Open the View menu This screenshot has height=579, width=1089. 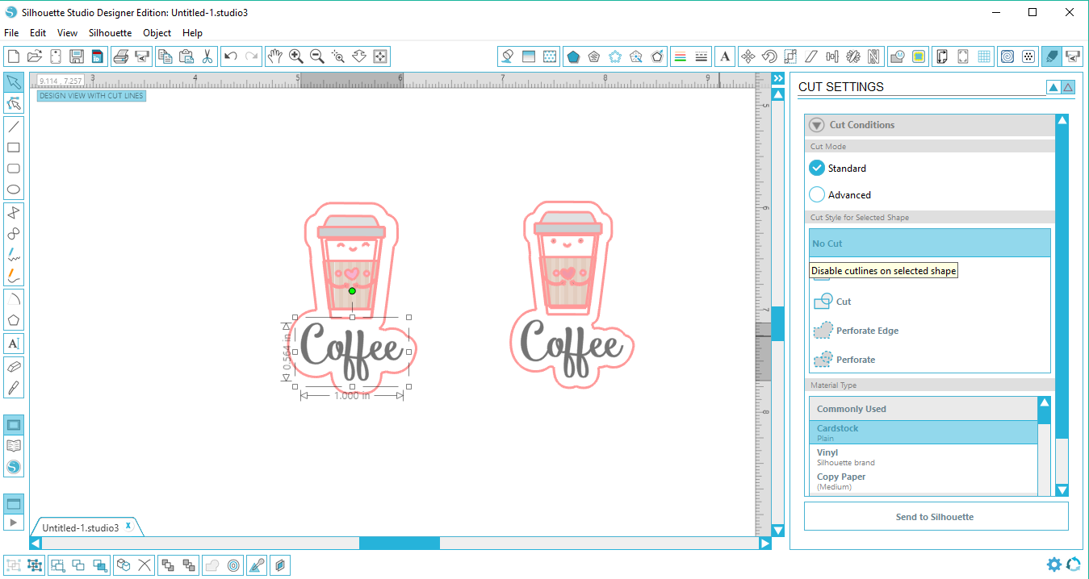click(68, 33)
